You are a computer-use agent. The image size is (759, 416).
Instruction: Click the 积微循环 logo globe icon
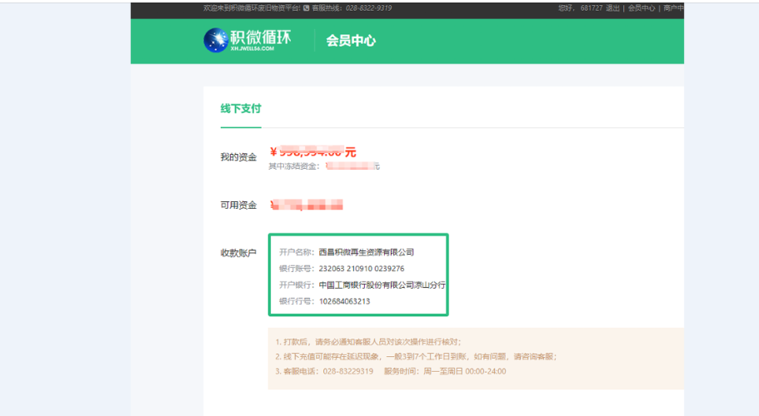pos(216,40)
